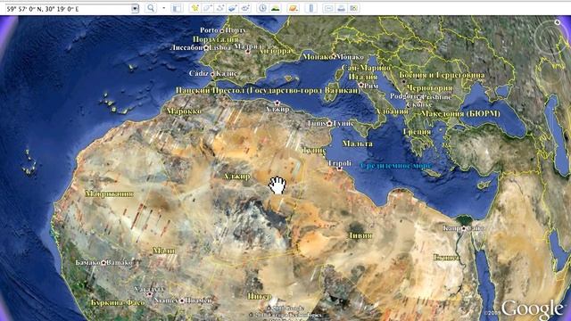The width and height of the screenshot is (571, 321).
Task: Click the Мальта label
Action: point(357,144)
